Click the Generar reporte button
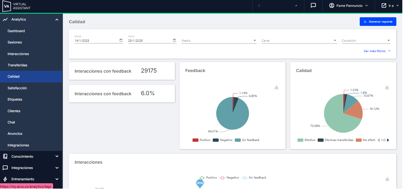This screenshot has width=405, height=191. [378, 22]
